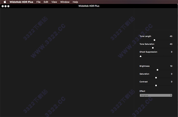Open the View menu
178x117 pixels.
coord(54,2)
